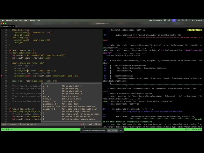Click the 'NOR' mode indicator in statusline

click(x=4, y=124)
